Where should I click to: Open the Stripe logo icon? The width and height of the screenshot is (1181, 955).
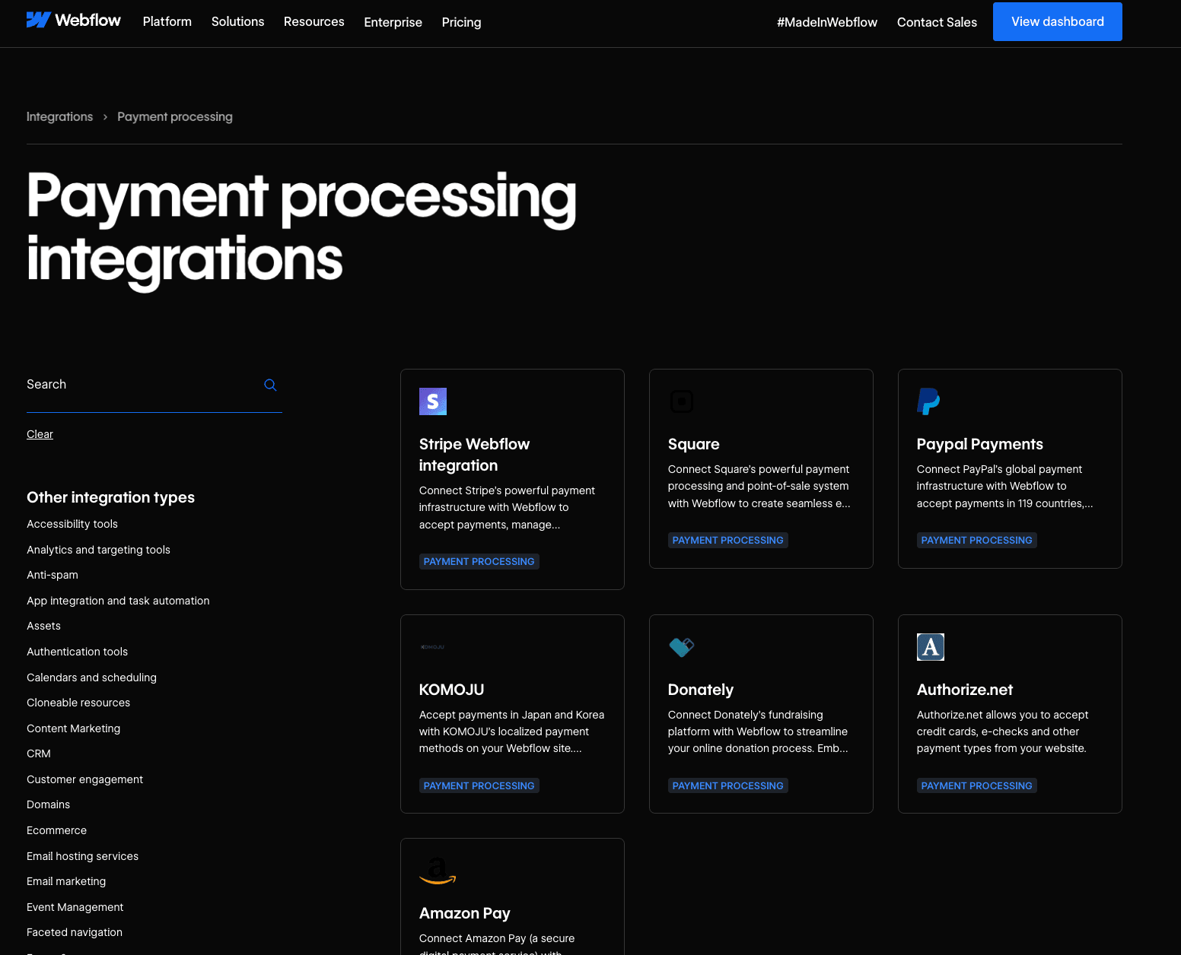tap(433, 401)
